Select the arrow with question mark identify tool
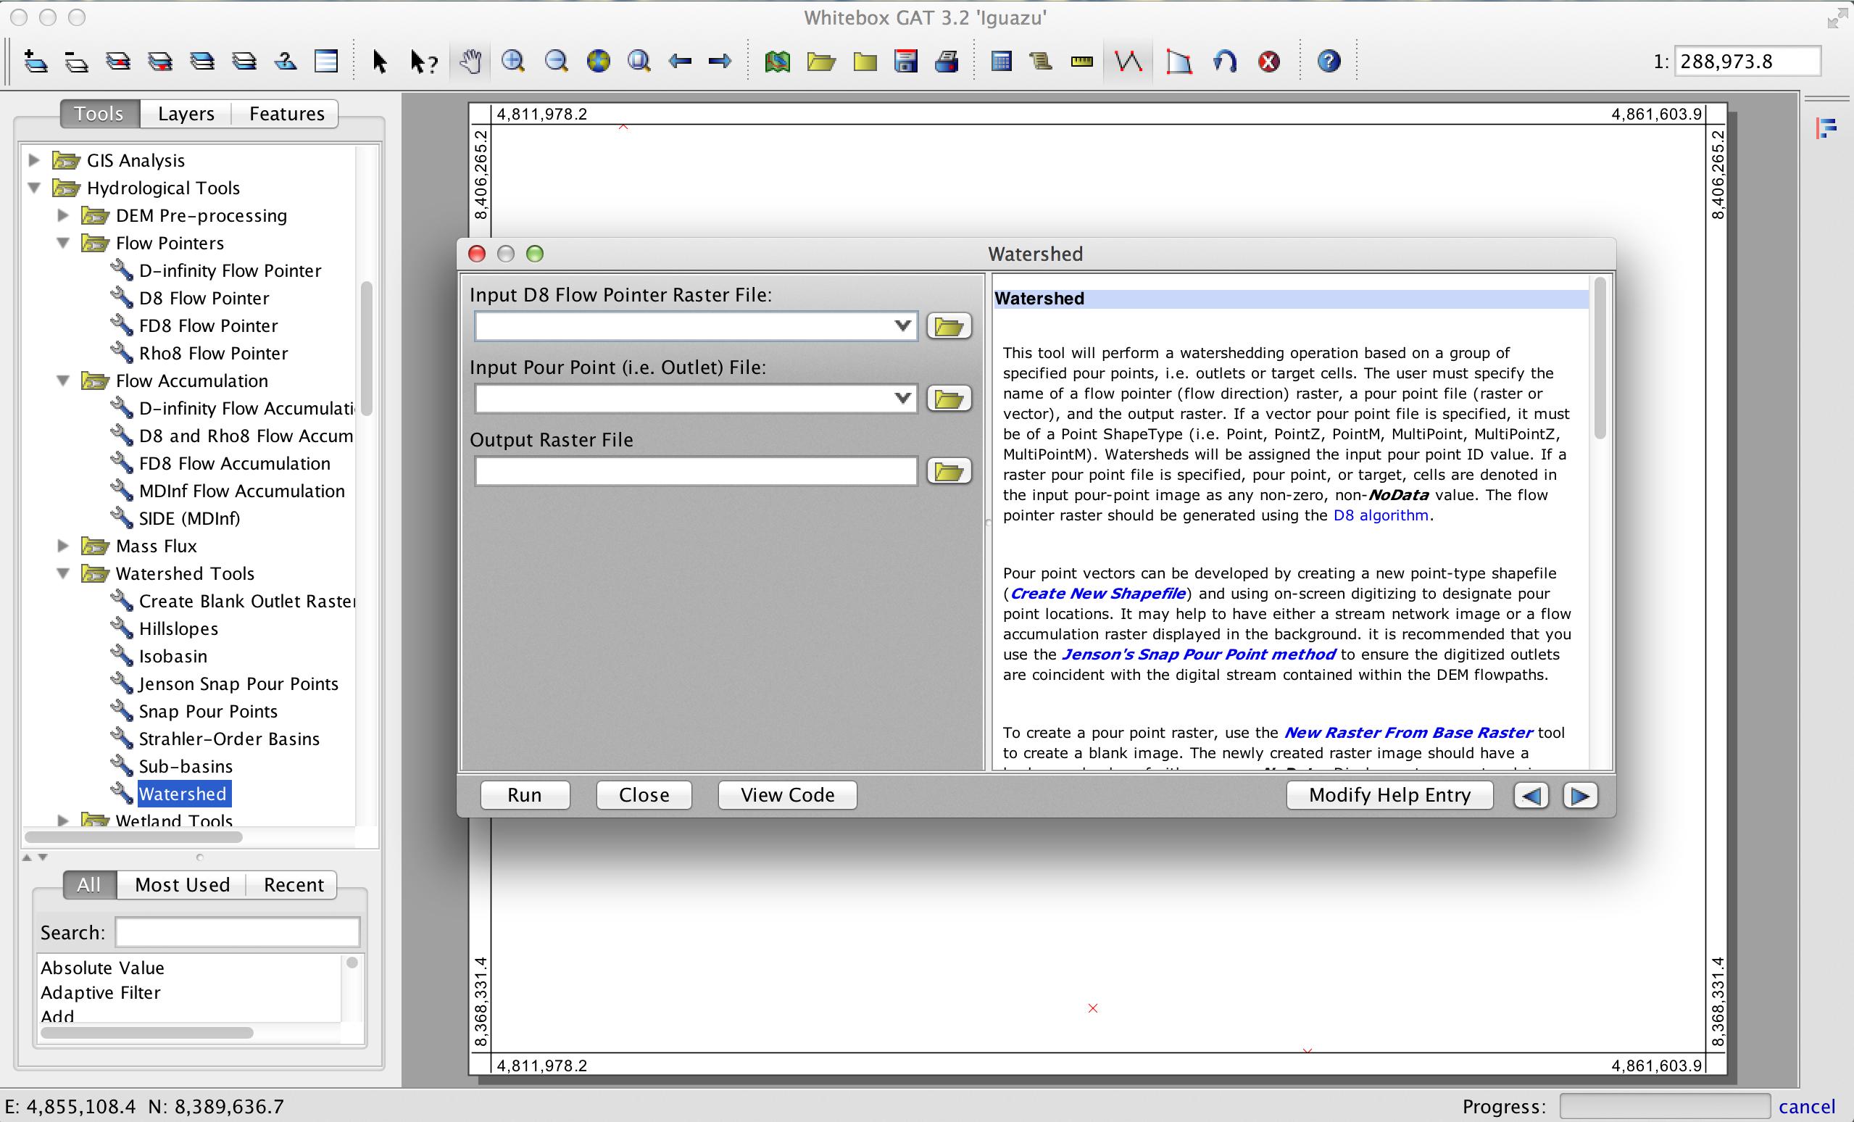The width and height of the screenshot is (1854, 1122). tap(423, 61)
